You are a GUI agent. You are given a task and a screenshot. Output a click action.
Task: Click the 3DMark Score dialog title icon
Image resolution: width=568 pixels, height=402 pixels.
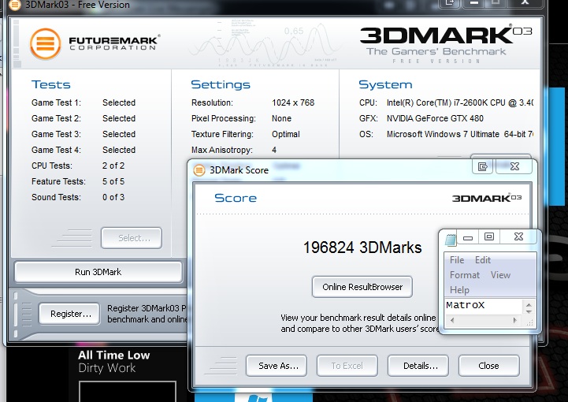pyautogui.click(x=198, y=169)
